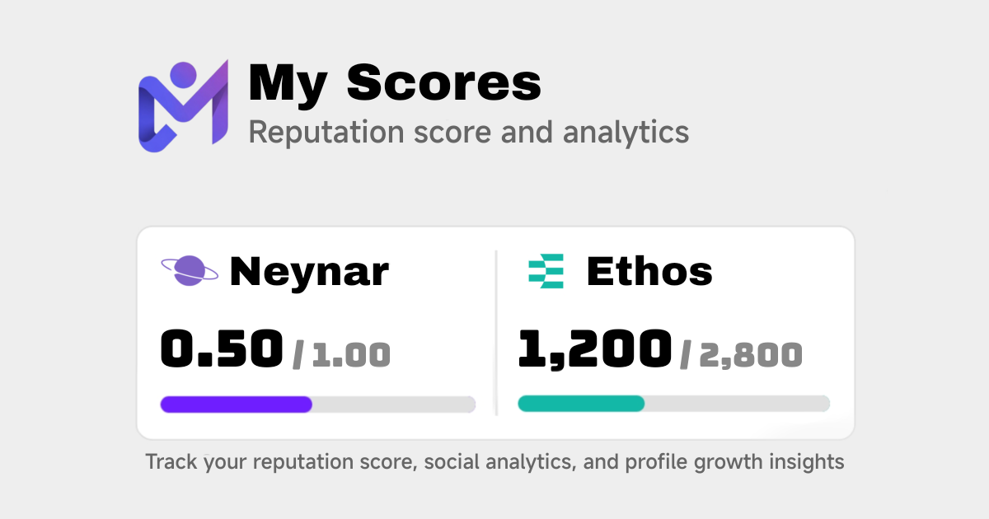Click the teal Ethos stripes icon
This screenshot has height=519, width=989.
click(x=546, y=272)
